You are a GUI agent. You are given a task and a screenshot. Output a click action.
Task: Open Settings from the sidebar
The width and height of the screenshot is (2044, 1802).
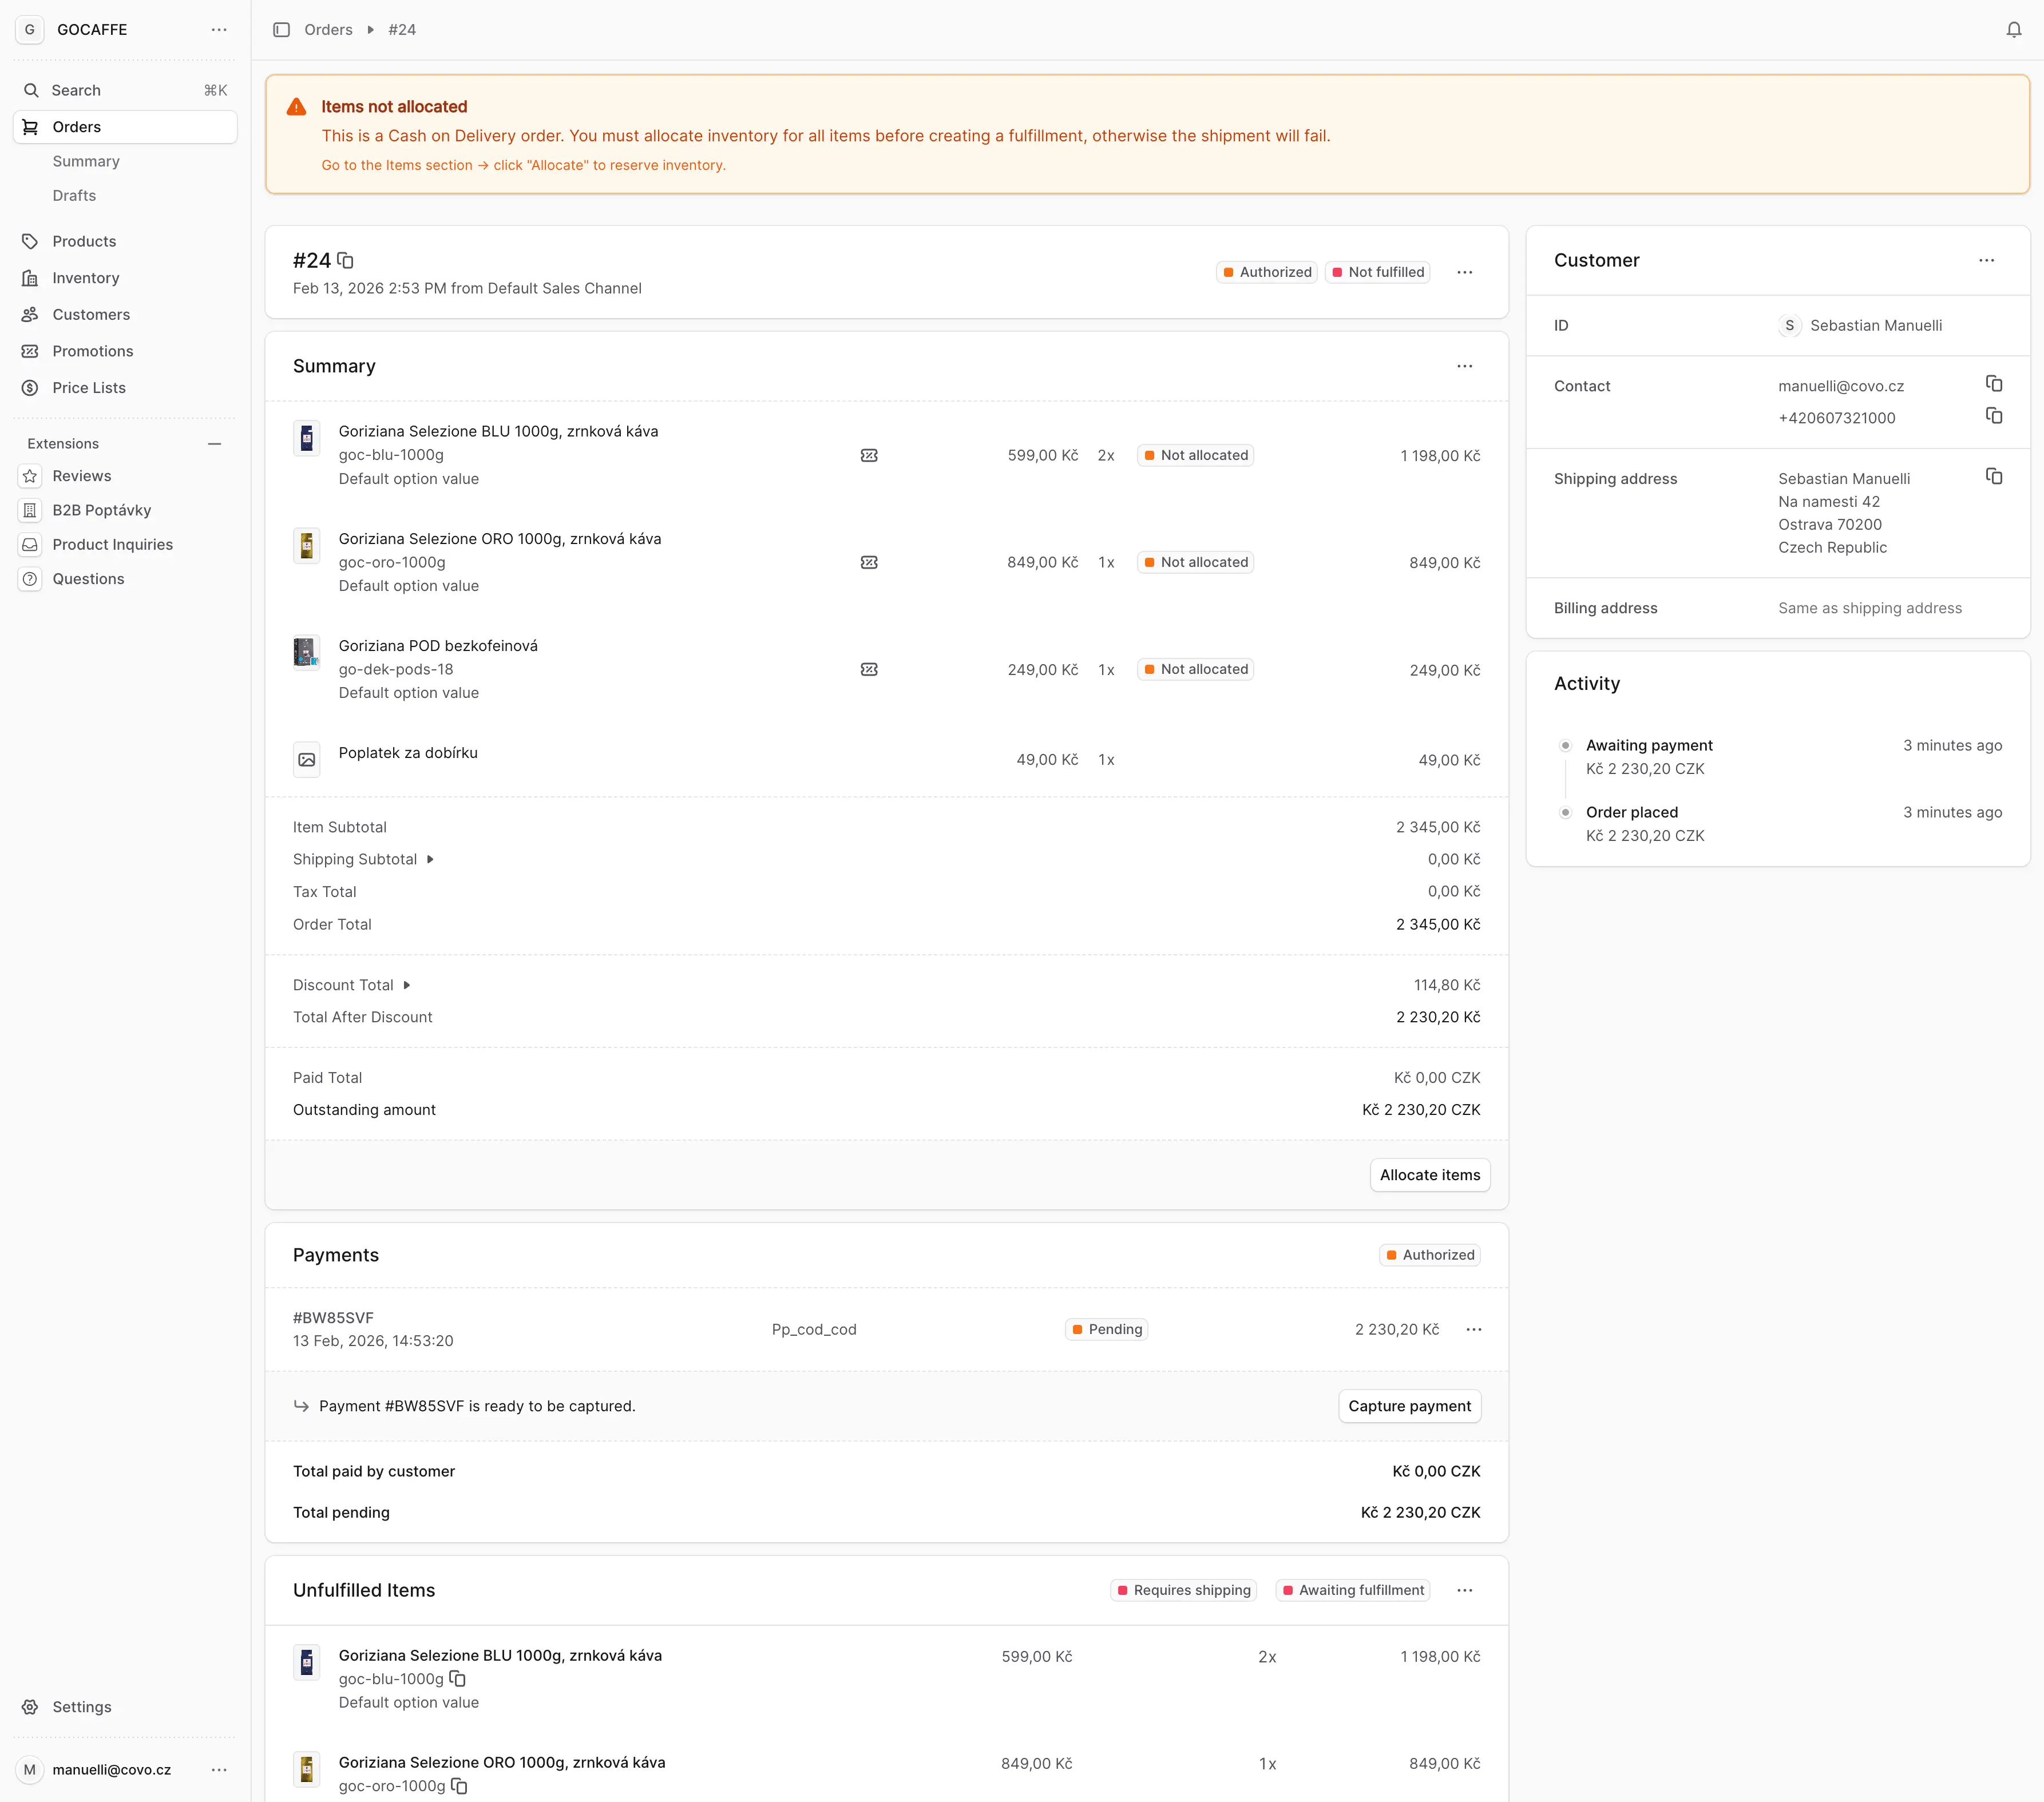[x=81, y=1707]
